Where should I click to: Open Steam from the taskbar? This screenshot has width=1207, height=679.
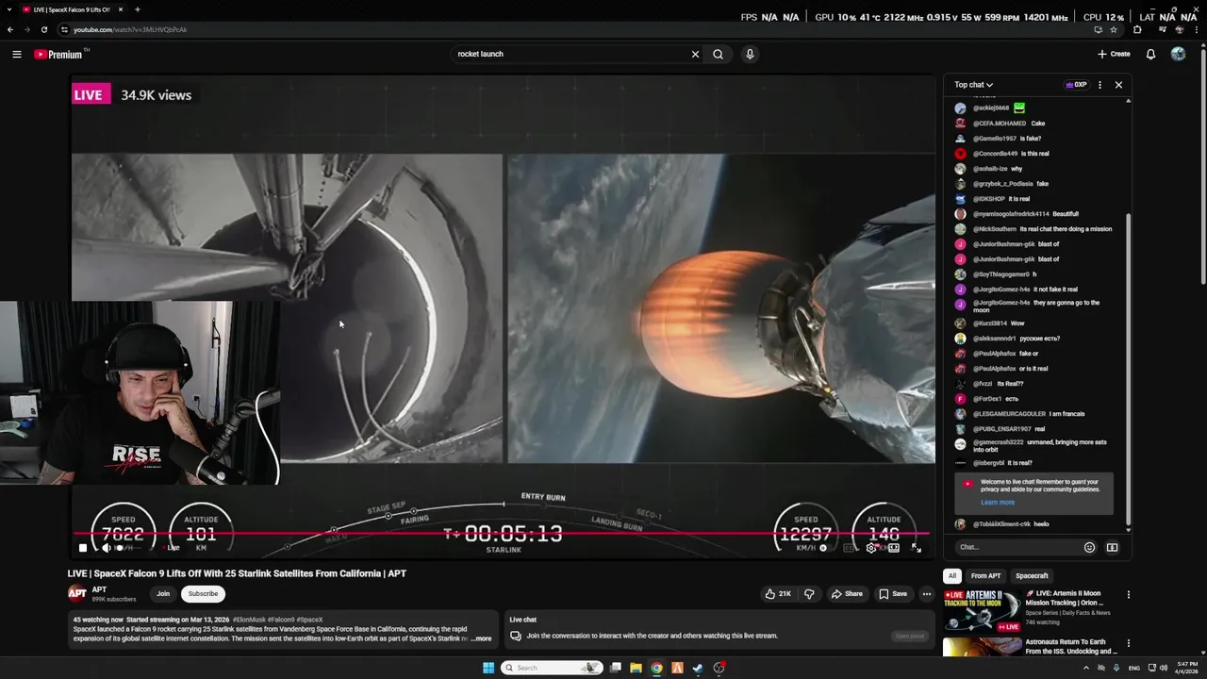point(698,668)
